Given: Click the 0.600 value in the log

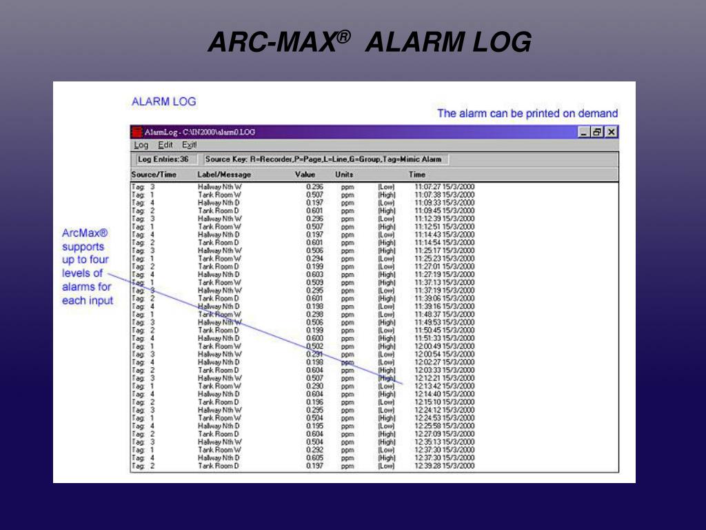Looking at the screenshot, I should [314, 338].
